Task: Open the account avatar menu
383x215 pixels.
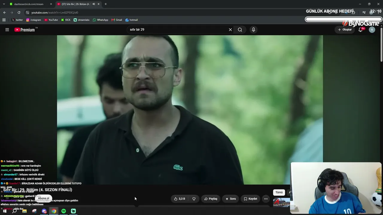Action: pyautogui.click(x=372, y=30)
